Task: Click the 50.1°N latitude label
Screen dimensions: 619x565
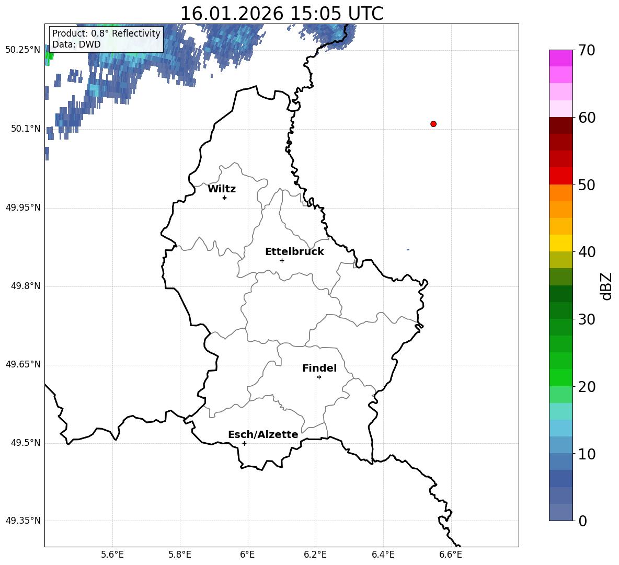Action: pyautogui.click(x=26, y=129)
